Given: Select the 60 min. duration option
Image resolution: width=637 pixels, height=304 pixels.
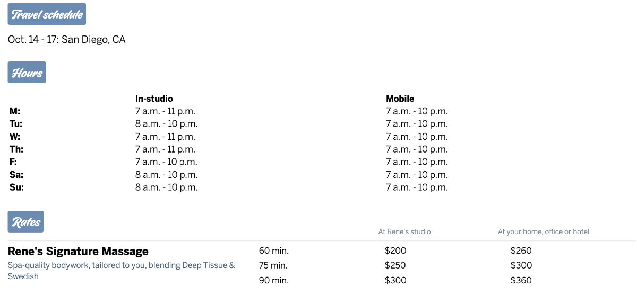Looking at the screenshot, I should (x=273, y=251).
